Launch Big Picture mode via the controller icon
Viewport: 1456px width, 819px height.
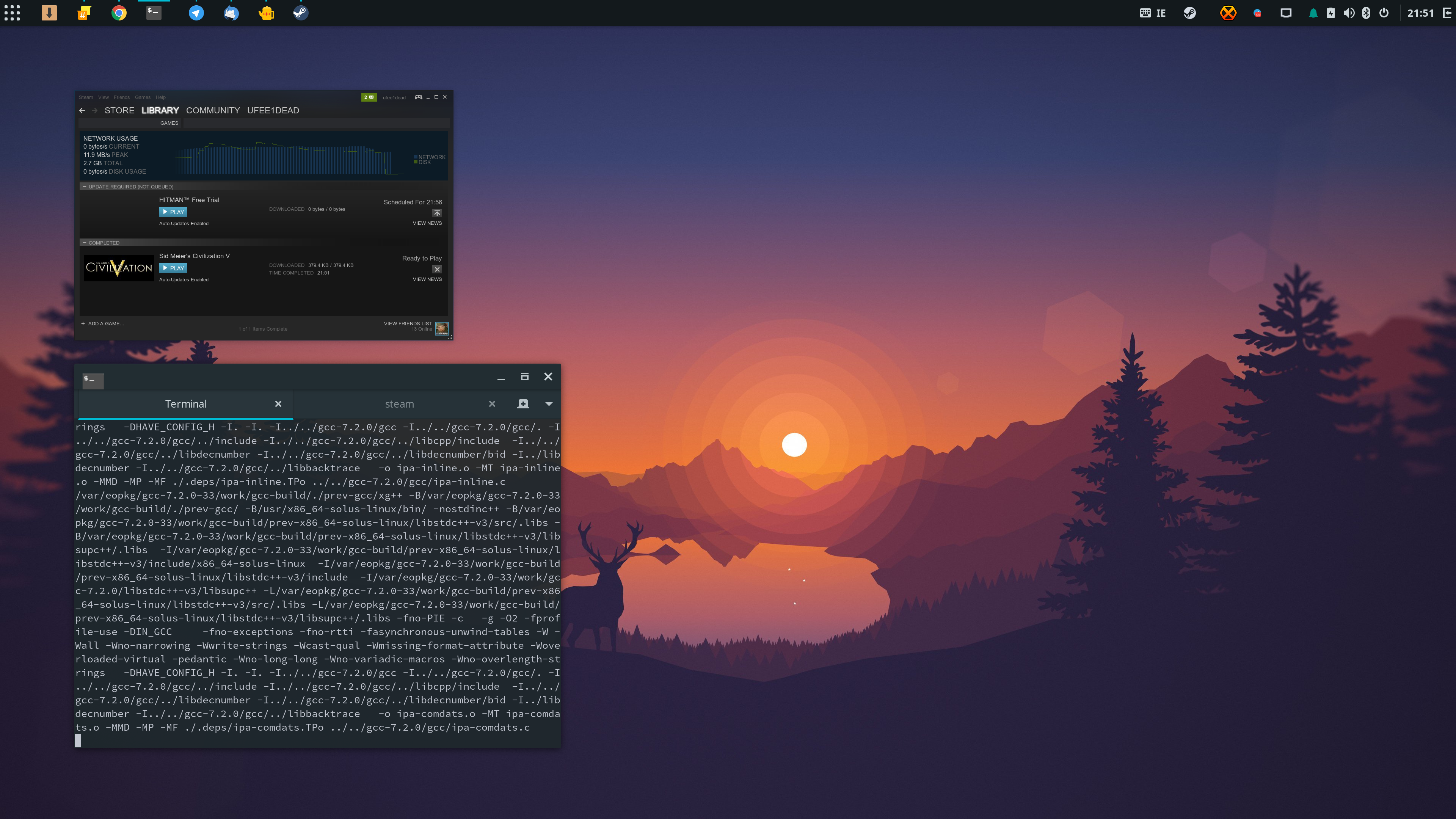(418, 97)
